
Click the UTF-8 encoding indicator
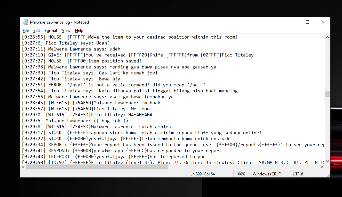point(298,174)
